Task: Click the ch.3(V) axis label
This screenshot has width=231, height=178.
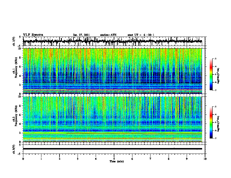Action: coord(14,149)
